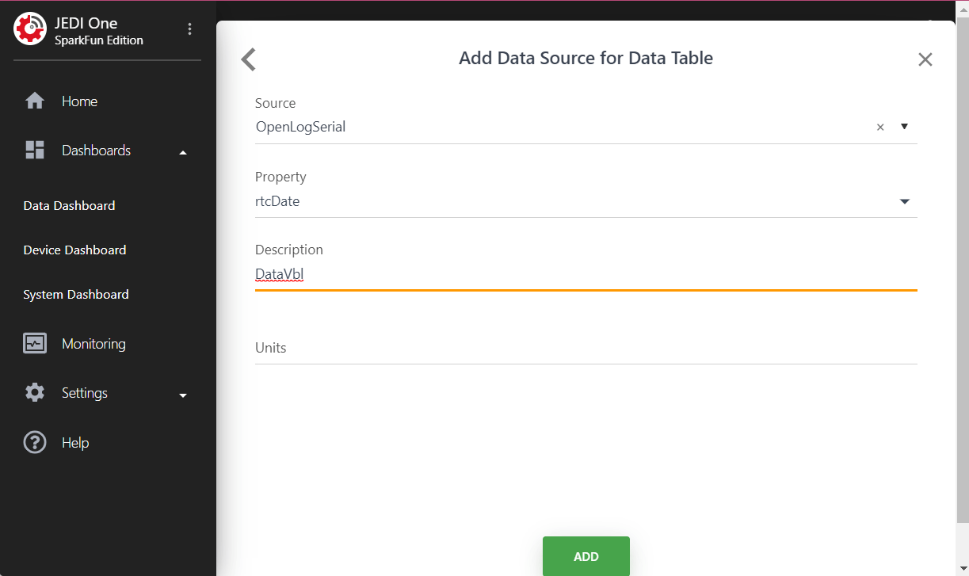Click the Monitoring chart icon
Screen dimensions: 969x576
point(35,344)
